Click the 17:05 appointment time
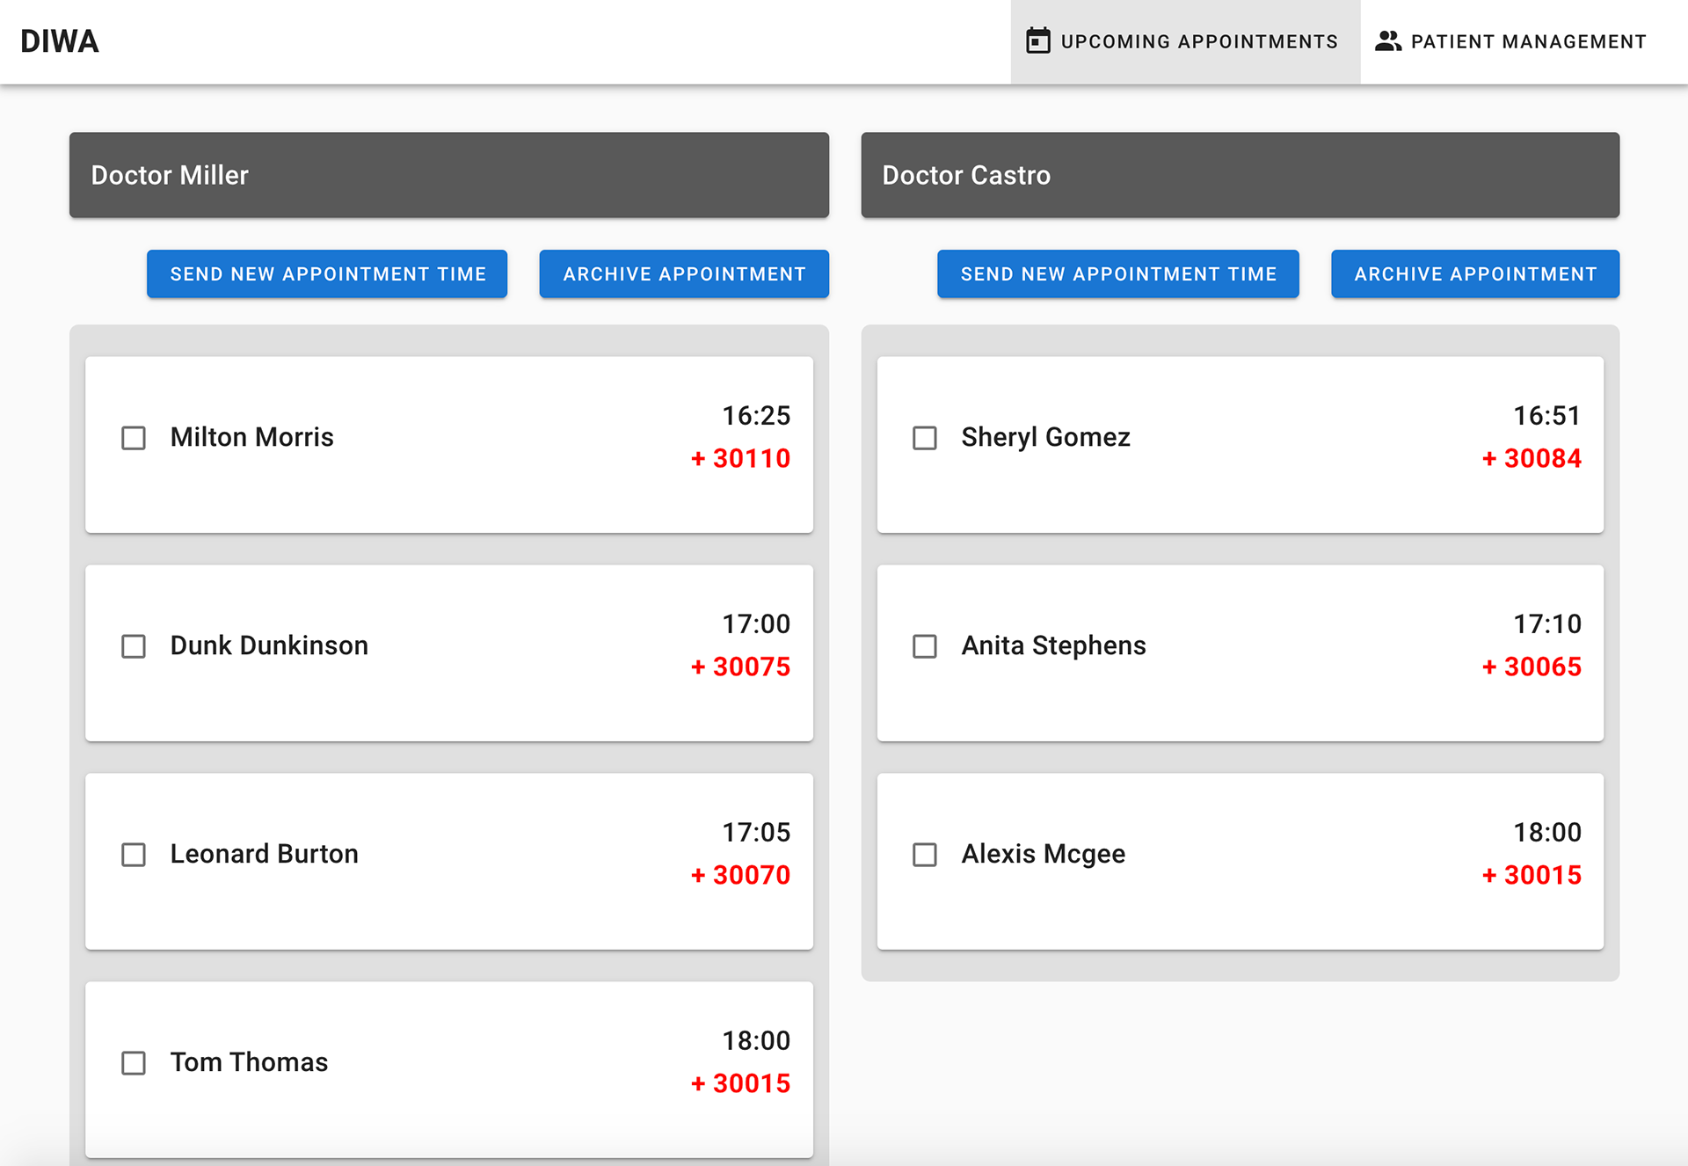The image size is (1688, 1166). click(x=756, y=832)
